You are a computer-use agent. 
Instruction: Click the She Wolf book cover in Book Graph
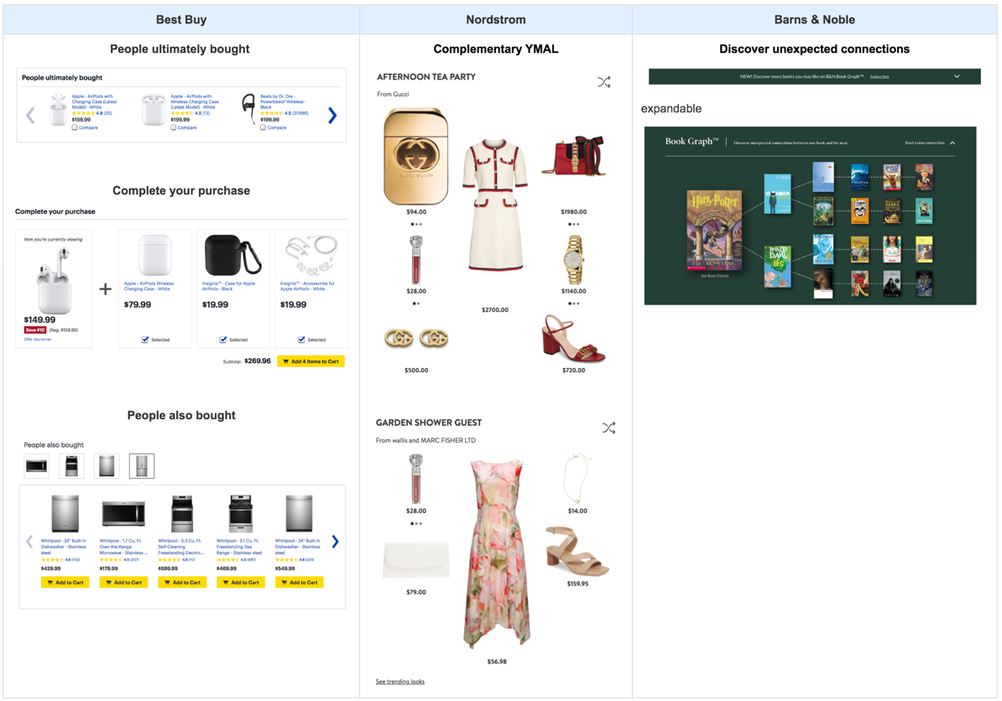click(x=924, y=284)
